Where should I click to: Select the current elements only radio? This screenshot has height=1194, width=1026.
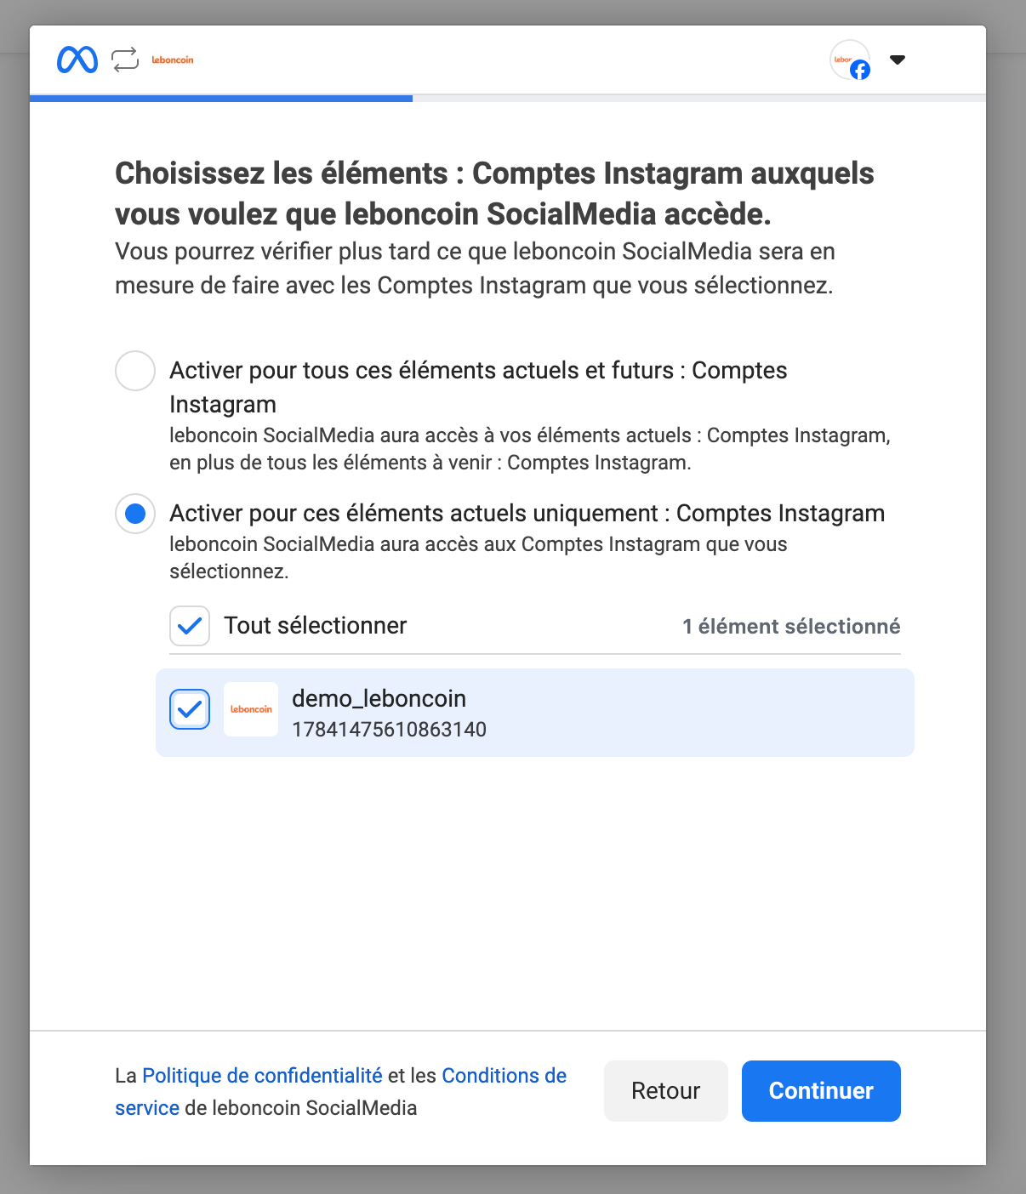[x=135, y=514]
